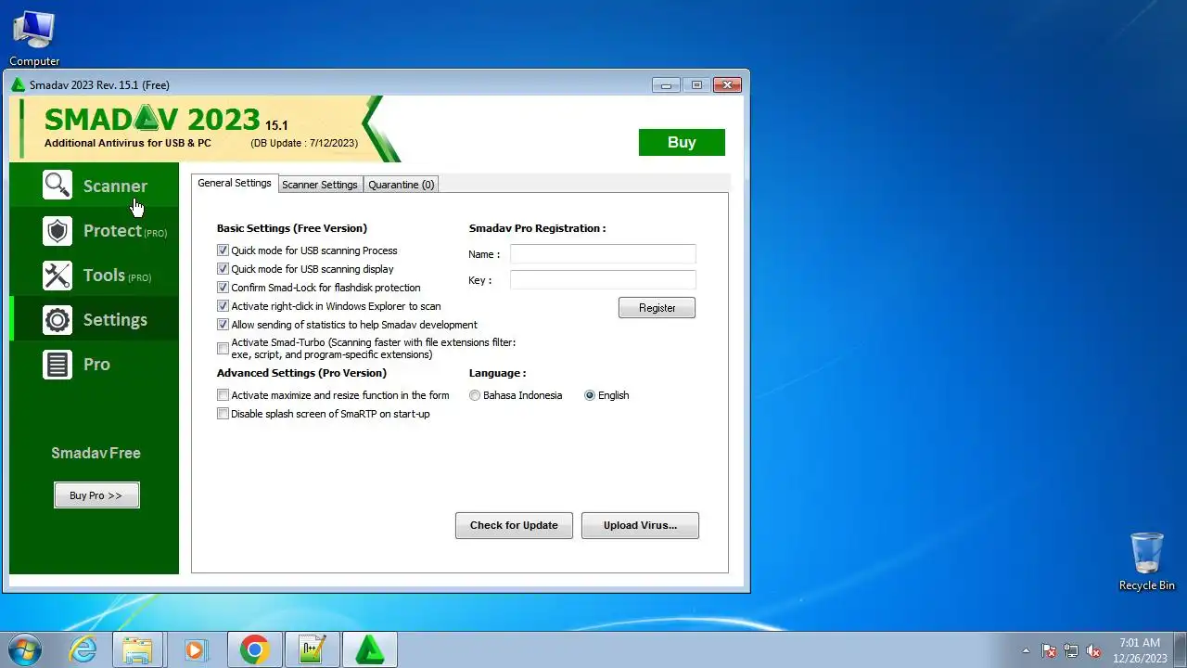Open the Recycle Bin desktop icon
Viewport: 1187px width, 668px height.
tap(1147, 561)
